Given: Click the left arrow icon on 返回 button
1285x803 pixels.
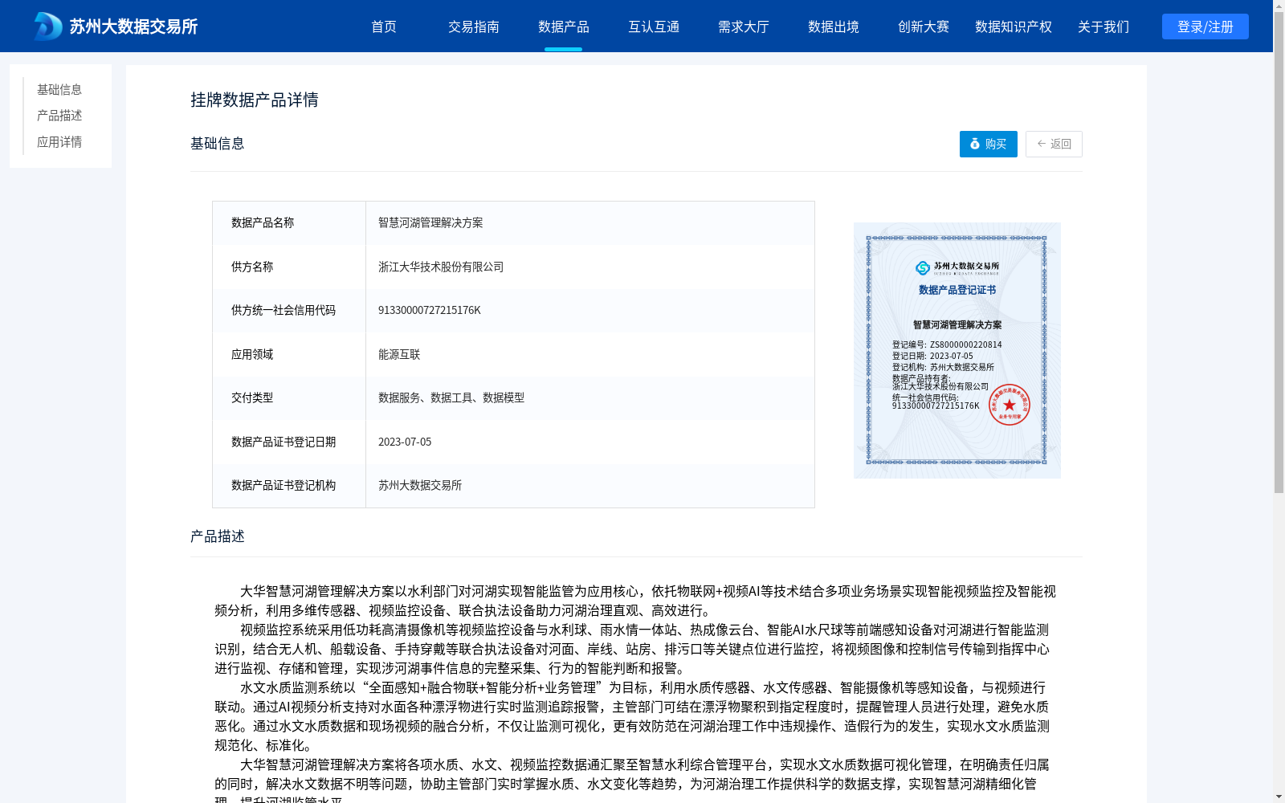Looking at the screenshot, I should coord(1042,144).
